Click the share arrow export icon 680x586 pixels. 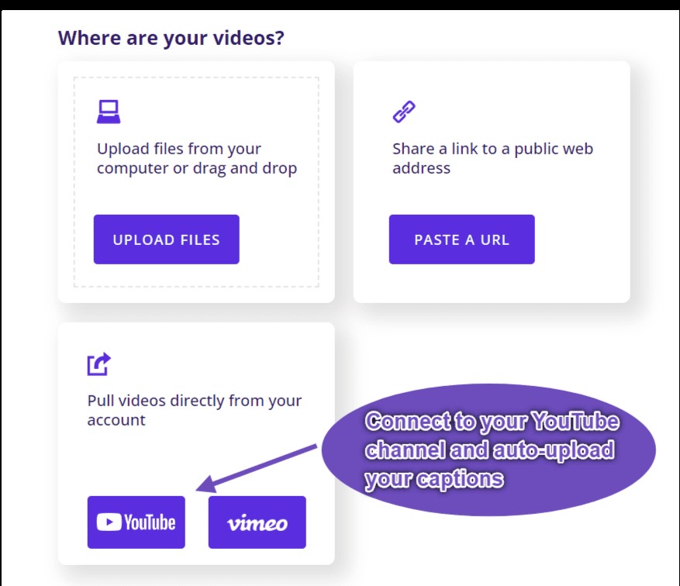(99, 364)
